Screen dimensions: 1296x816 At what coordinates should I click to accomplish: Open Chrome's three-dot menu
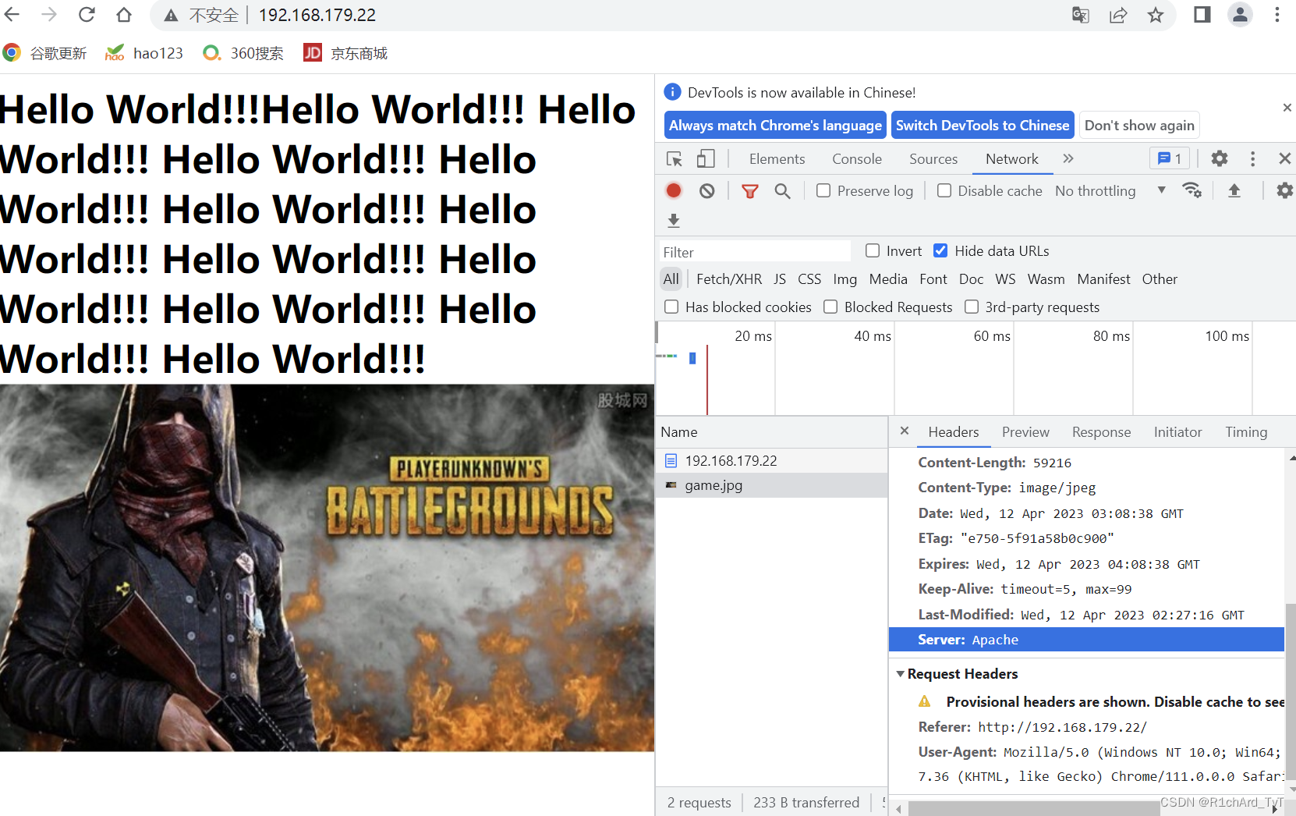(1277, 15)
